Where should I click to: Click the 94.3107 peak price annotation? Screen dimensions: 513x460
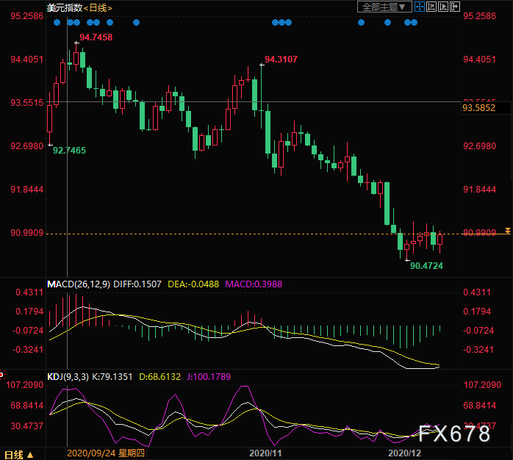point(281,60)
